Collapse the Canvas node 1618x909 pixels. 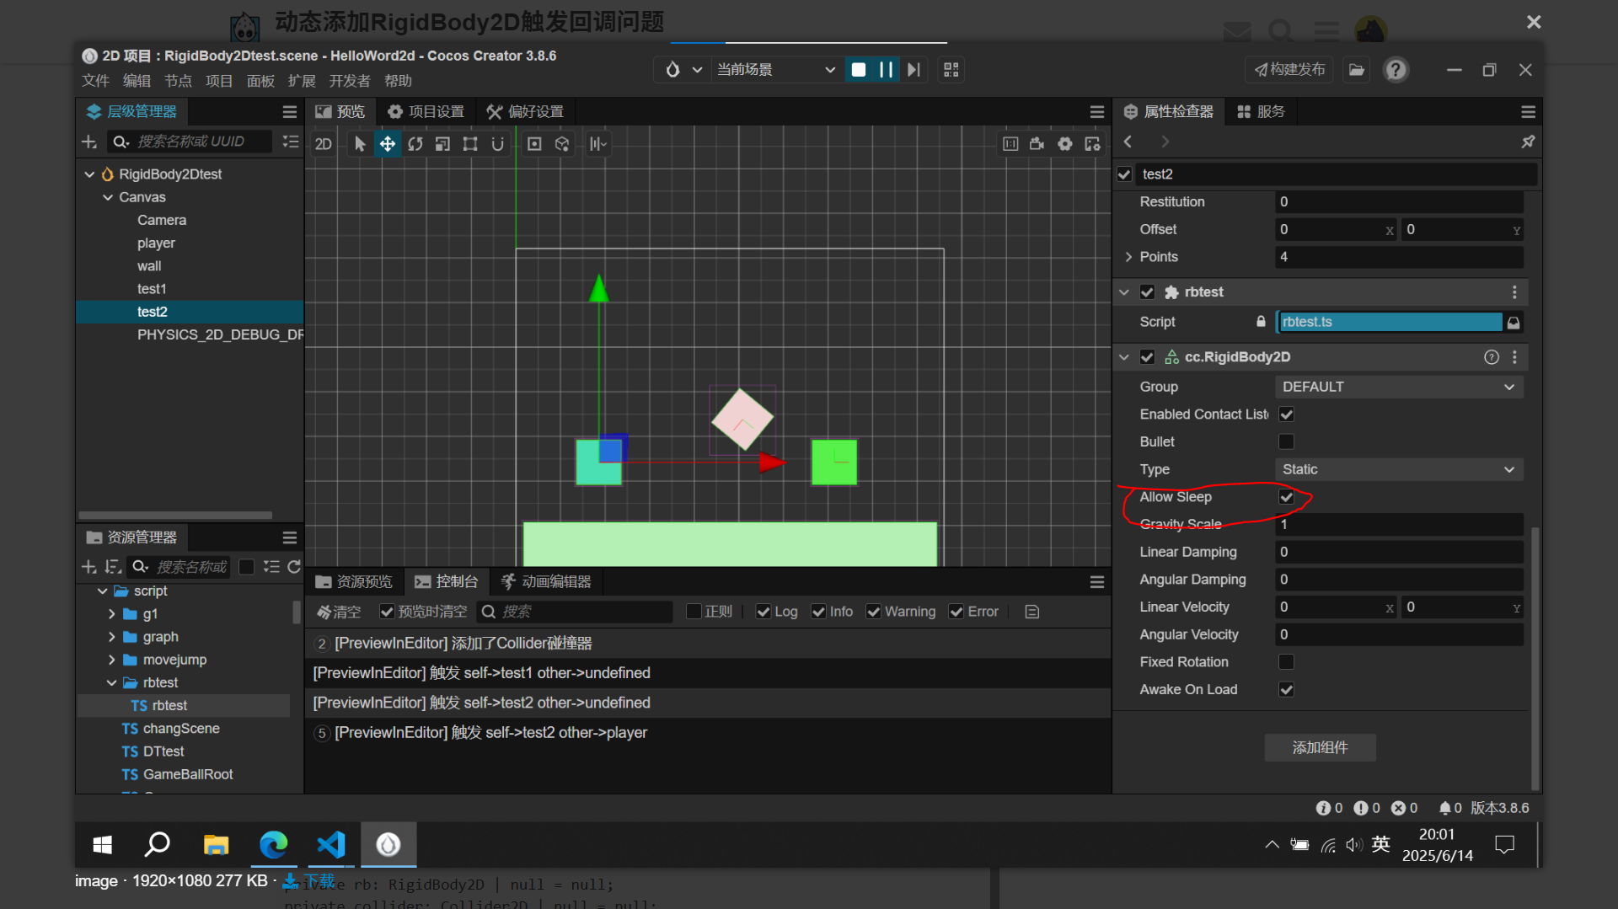[x=108, y=197]
